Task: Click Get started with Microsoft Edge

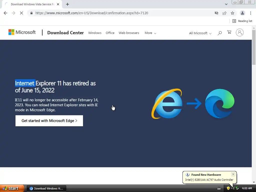Action: (49, 121)
